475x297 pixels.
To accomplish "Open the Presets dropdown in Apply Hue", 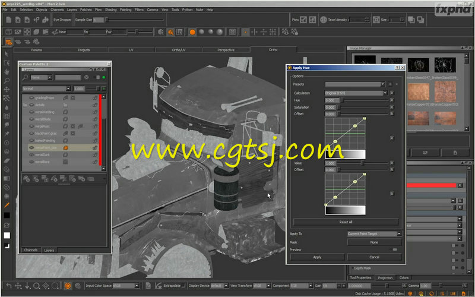I will point(354,84).
